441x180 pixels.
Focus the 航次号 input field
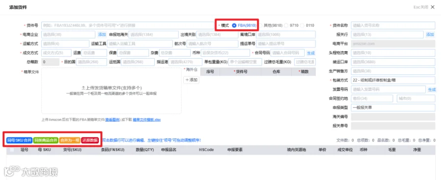point(212,44)
